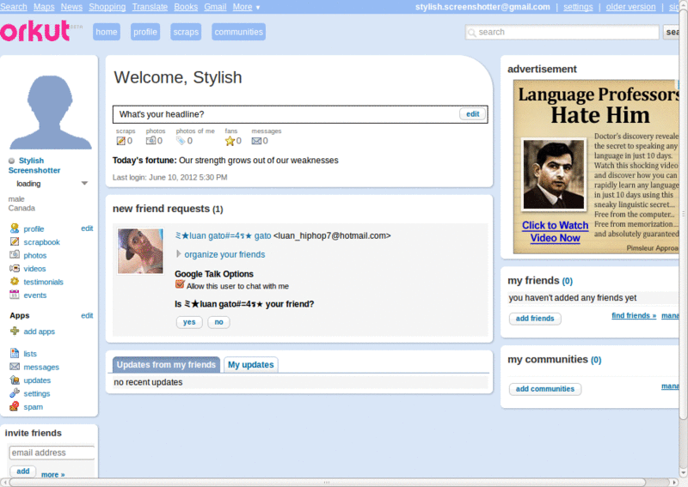Open the scraps navigation tab
Screen dimensions: 688x487
click(186, 32)
